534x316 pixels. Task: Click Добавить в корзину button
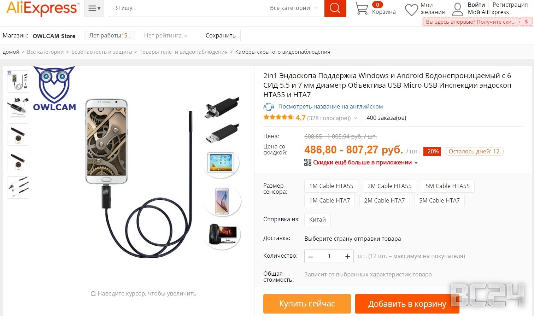[x=407, y=304]
